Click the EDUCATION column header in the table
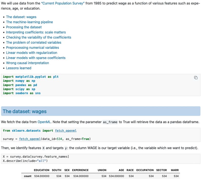The height and width of the screenshot is (180, 203). point(42,170)
